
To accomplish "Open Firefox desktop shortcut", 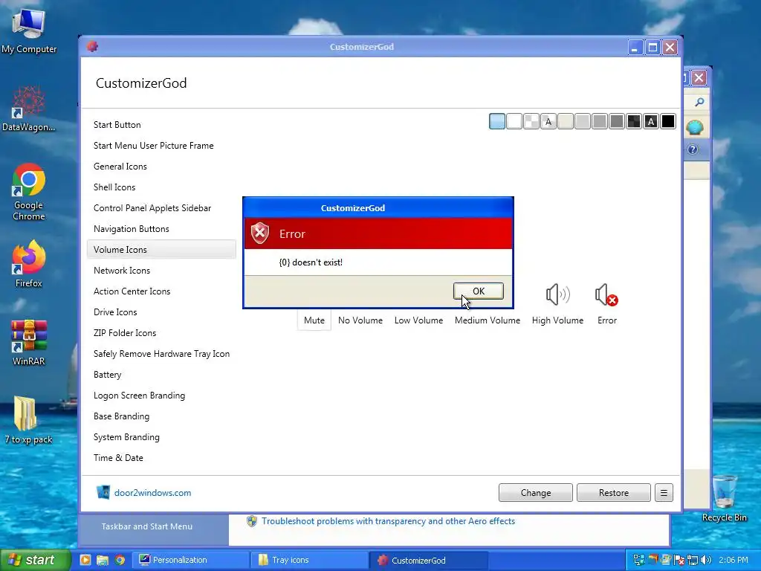I will [x=29, y=264].
